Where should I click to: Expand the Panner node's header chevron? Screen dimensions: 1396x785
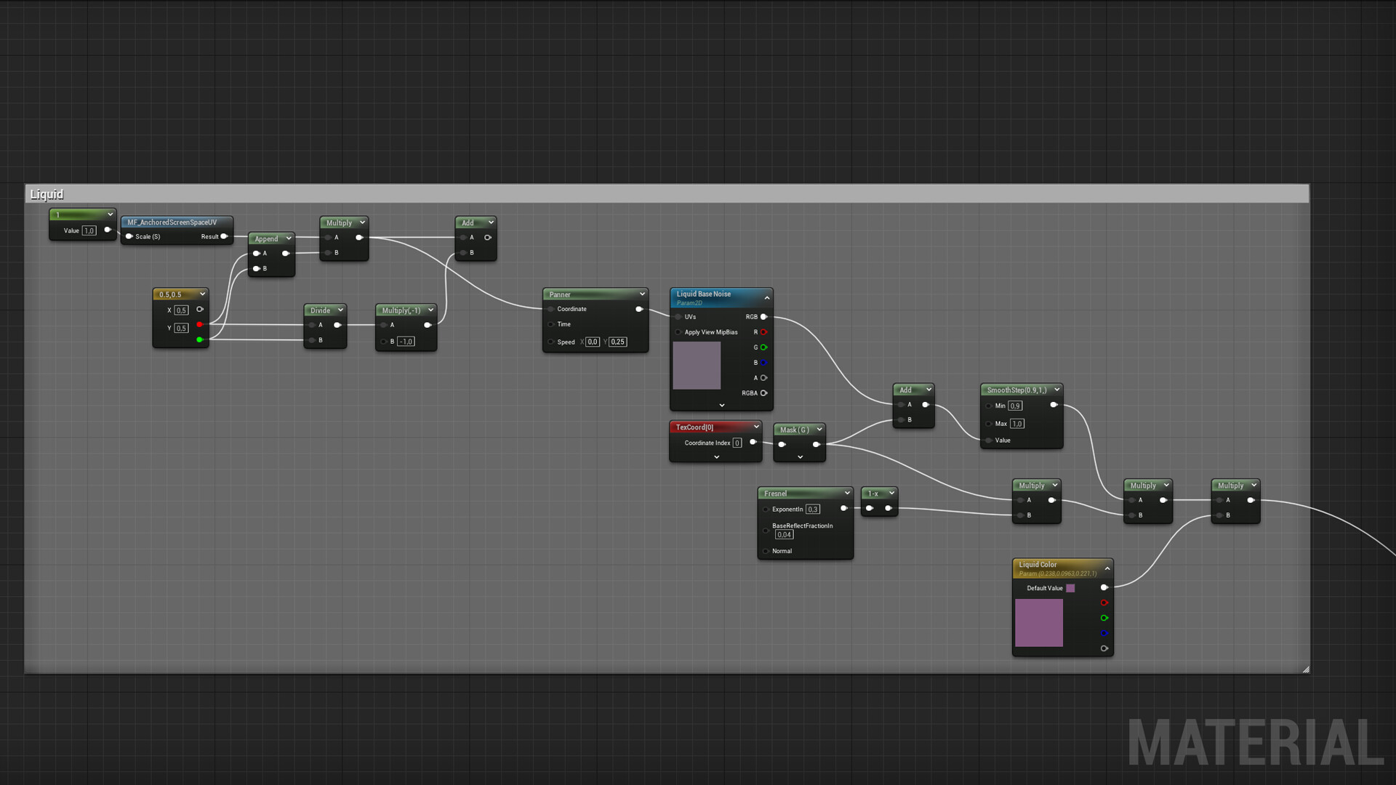tap(642, 294)
